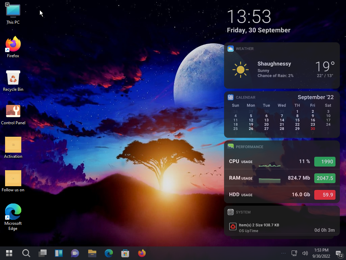Open Task View from the taskbar
Image resolution: width=346 pixels, height=260 pixels.
tap(42, 253)
